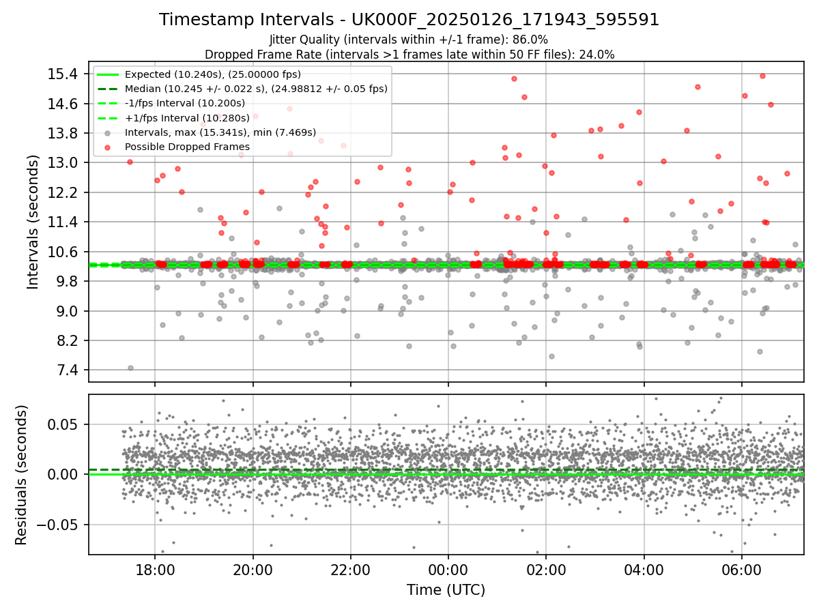
Task: Click the plot title 'Timestamp Intervals - UK000F_20250126_171943_595591'
Action: coord(409,20)
